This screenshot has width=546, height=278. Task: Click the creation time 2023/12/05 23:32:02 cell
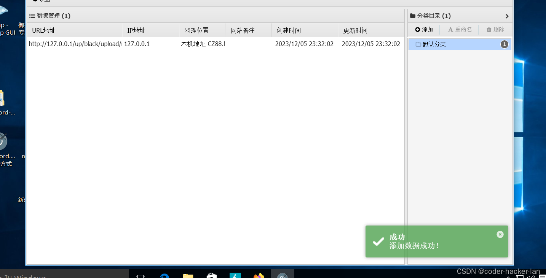point(305,44)
